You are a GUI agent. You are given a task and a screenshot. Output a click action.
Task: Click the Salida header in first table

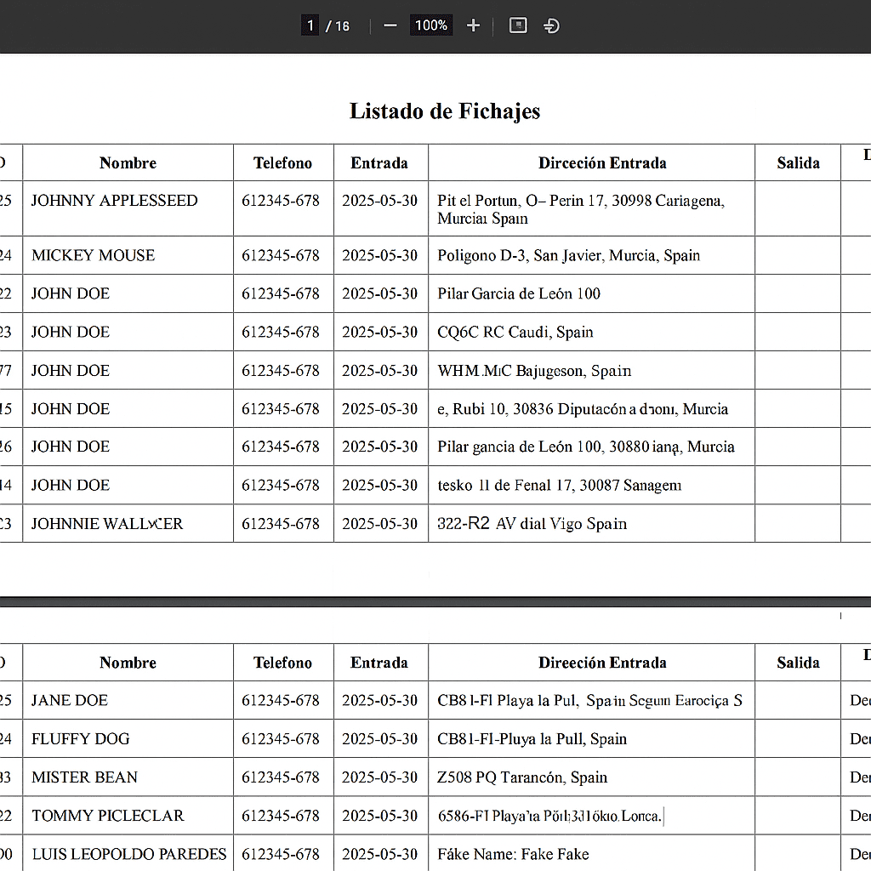click(x=798, y=163)
